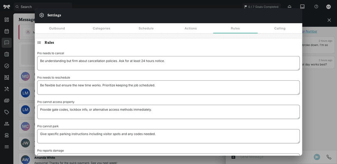
Task: Switch to the Outbound tab
Action: (x=57, y=28)
